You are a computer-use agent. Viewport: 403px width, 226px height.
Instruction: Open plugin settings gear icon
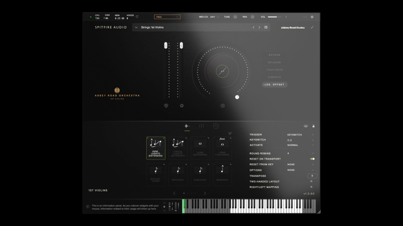pyautogui.click(x=312, y=17)
